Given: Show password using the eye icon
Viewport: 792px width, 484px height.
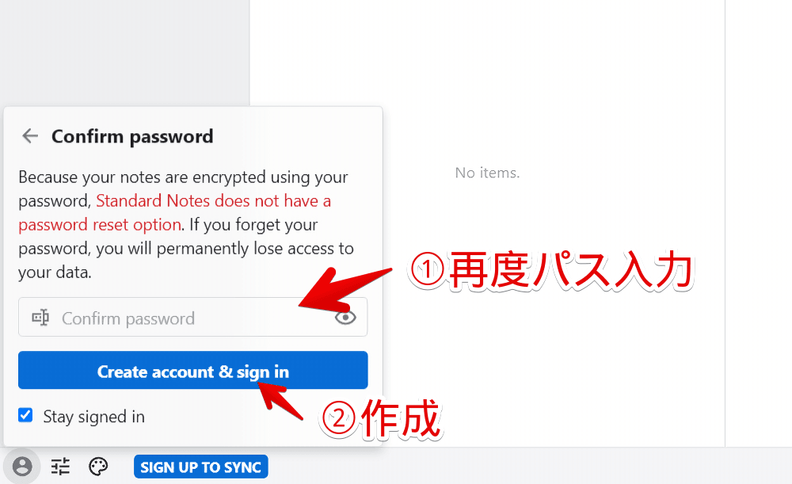Looking at the screenshot, I should (345, 318).
